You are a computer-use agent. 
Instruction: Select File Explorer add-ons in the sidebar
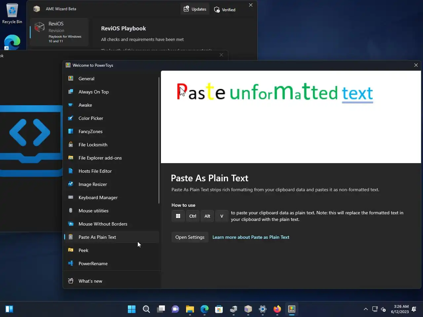point(111,158)
